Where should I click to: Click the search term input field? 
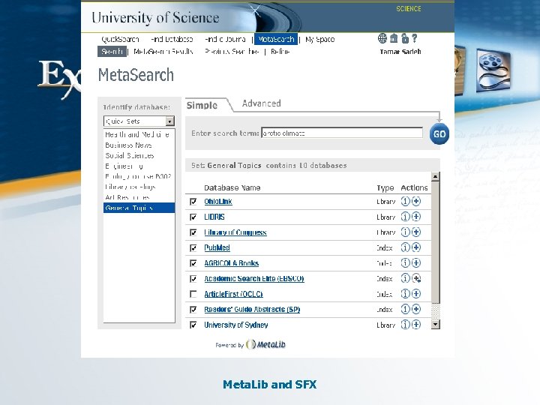point(342,133)
